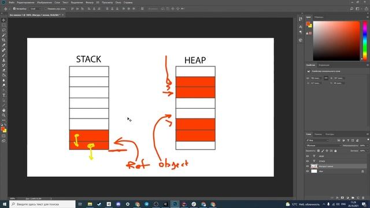
Task: Select the Clone Stamp tool
Action: tap(3, 60)
